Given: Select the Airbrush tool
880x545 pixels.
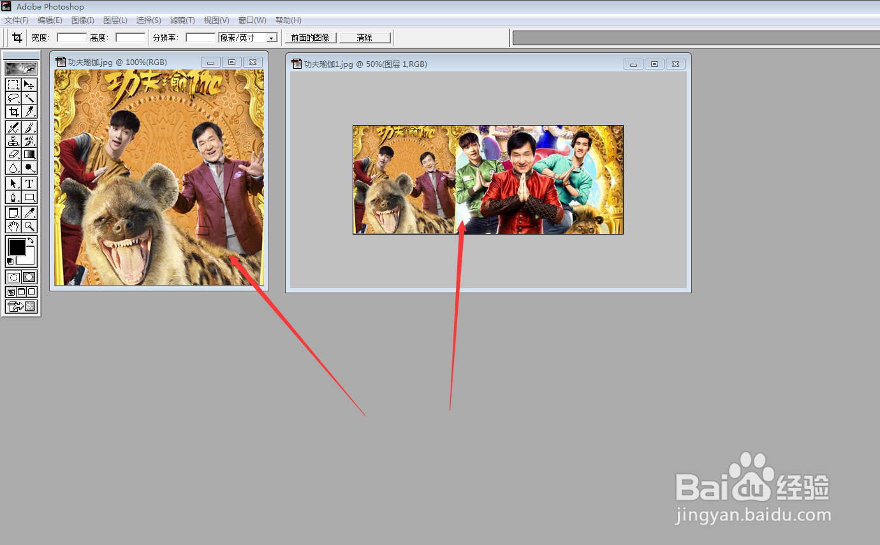Looking at the screenshot, I should [x=13, y=127].
